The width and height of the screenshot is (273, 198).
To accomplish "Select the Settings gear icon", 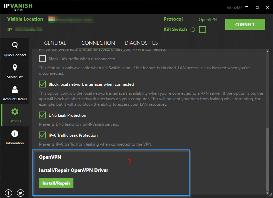I will 15,112.
